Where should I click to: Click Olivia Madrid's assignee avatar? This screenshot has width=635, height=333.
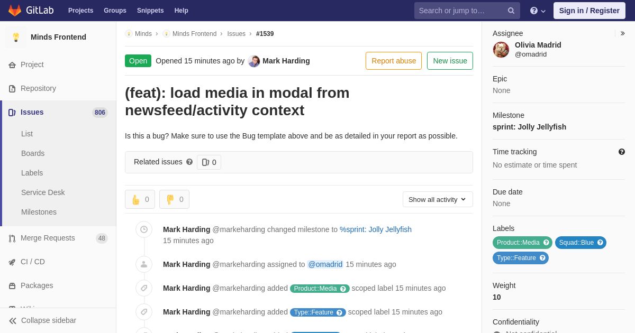tap(501, 50)
